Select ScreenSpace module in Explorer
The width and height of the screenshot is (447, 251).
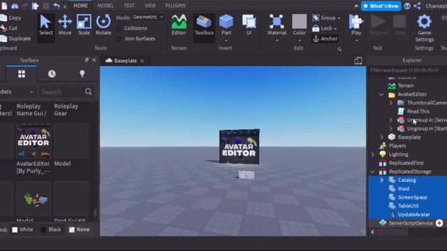[x=412, y=197]
